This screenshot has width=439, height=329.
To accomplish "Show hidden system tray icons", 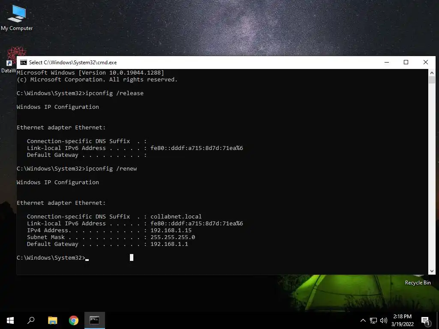I will point(363,320).
